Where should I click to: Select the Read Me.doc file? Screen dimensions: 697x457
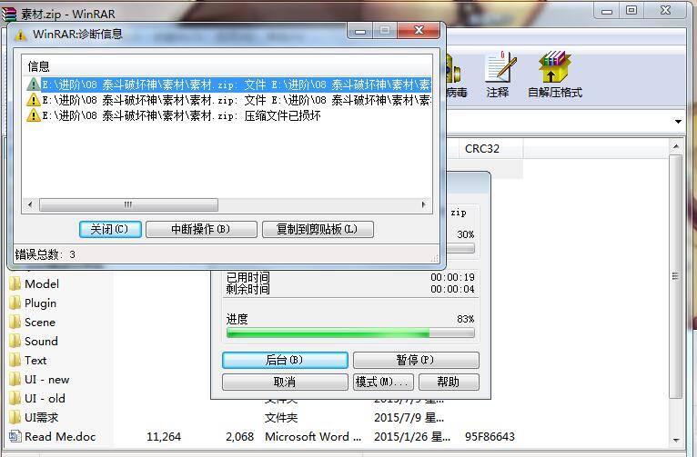[53, 437]
